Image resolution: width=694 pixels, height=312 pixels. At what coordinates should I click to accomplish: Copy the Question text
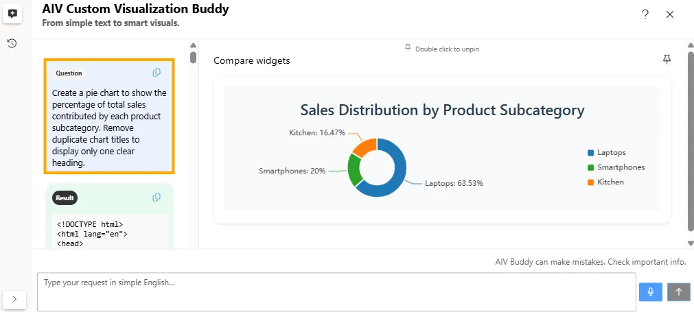[157, 73]
